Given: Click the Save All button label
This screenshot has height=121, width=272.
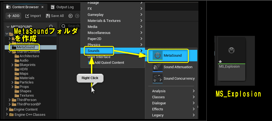Looking at the screenshot, I should pyautogui.click(x=57, y=16).
